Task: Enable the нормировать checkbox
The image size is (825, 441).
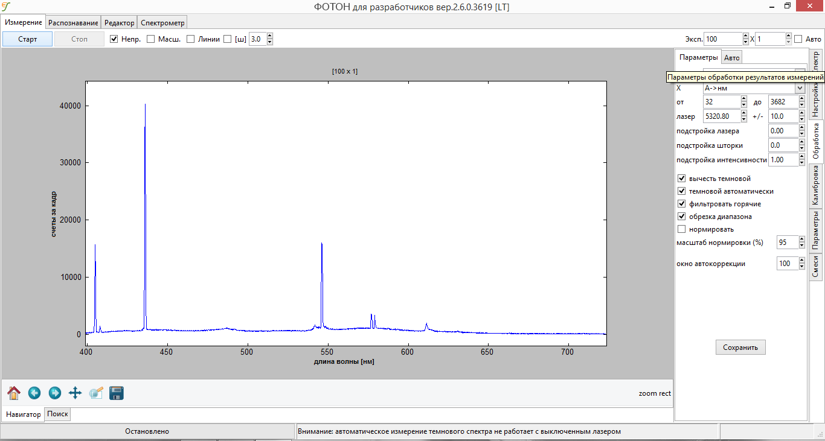Action: click(x=682, y=229)
